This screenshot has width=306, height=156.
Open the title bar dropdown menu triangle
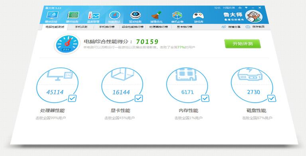246,8
